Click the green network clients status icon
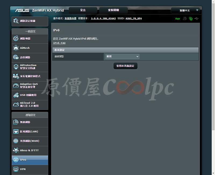Viewport: 215px width, 175px height. click(x=191, y=19)
